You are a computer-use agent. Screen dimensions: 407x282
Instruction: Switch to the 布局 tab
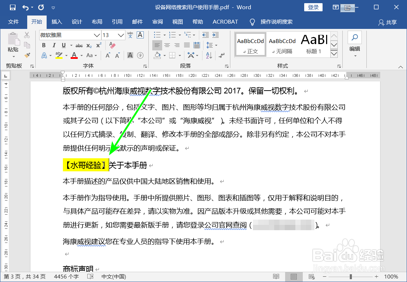tap(97, 22)
